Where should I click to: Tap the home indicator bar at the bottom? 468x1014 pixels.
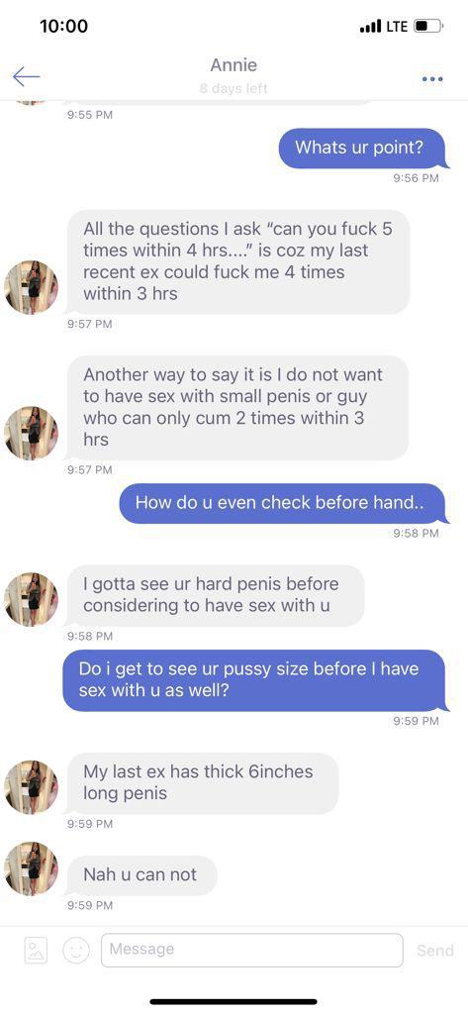(x=234, y=1002)
